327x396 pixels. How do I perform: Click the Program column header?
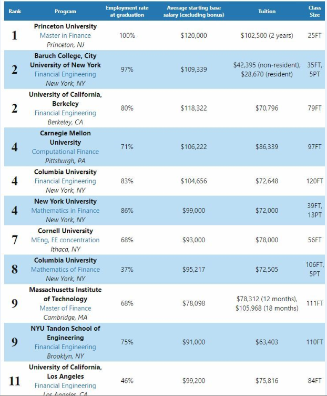[65, 12]
